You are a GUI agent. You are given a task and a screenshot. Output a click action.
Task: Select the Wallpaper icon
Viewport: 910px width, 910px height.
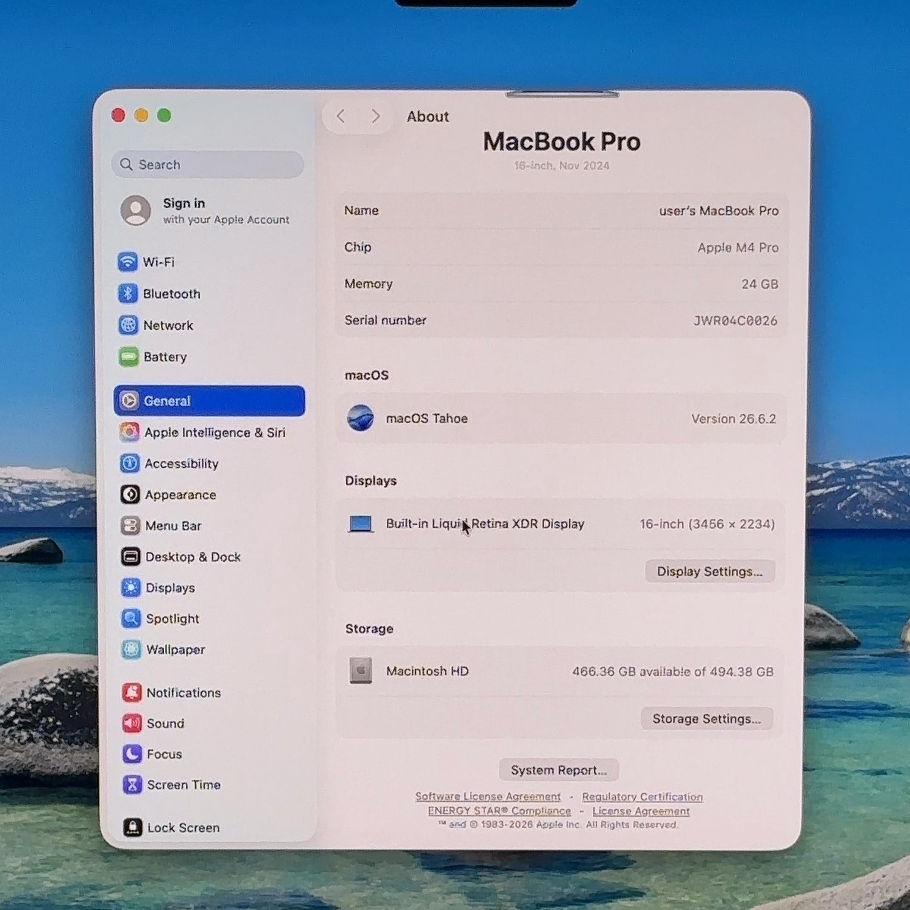point(131,649)
